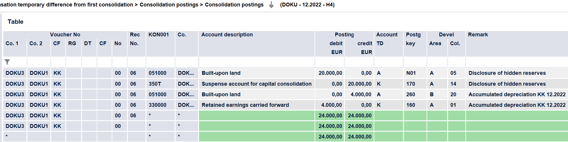Screen dimensions: 568x142
Task: Open the first Consolidation postings breadcrumb link
Action: (169, 5)
